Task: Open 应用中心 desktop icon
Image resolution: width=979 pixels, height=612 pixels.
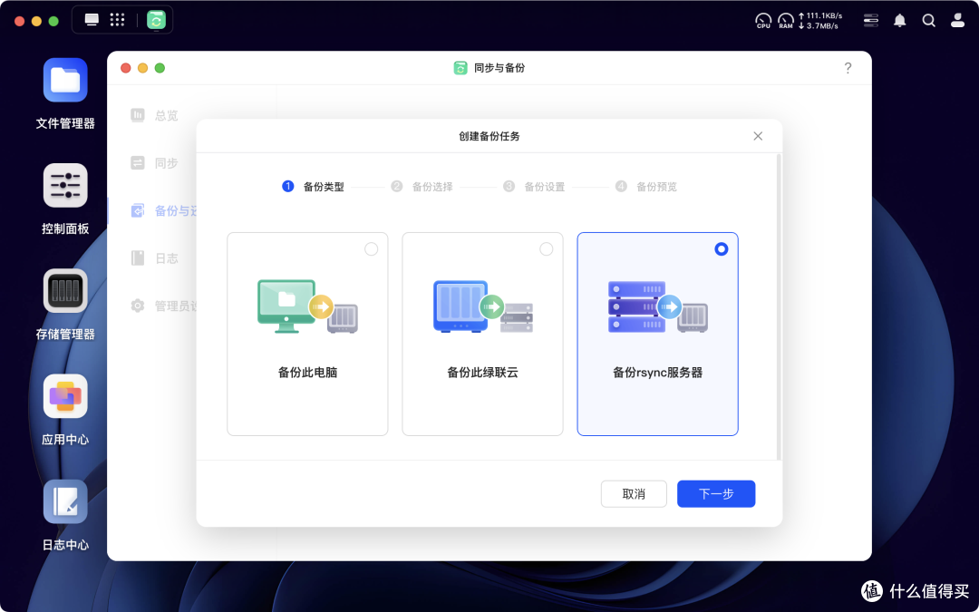Action: coord(65,396)
